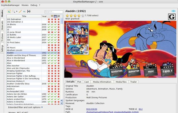Select the Details tab
The height and width of the screenshot is (113, 178).
(x=71, y=82)
